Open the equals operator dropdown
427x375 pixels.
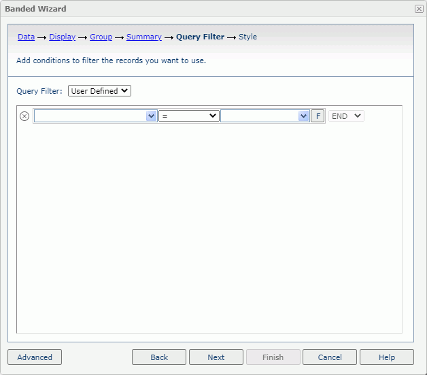(189, 116)
